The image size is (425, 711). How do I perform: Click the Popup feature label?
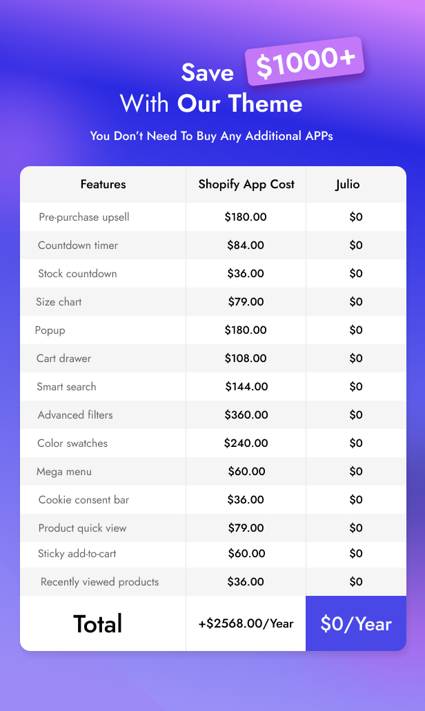pos(50,330)
